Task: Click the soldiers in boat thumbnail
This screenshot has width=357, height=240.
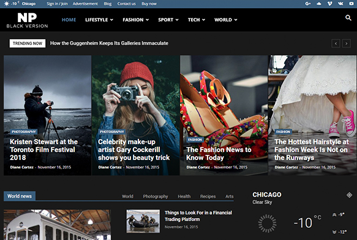Action: [x=143, y=221]
